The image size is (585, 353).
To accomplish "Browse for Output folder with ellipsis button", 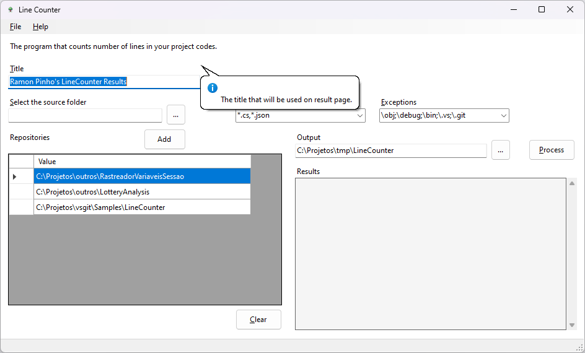I will pos(500,150).
